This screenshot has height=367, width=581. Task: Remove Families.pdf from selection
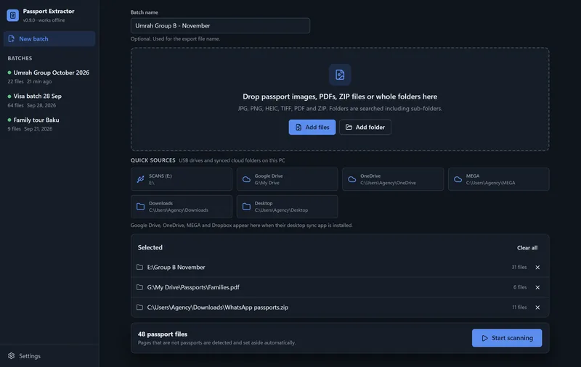point(537,287)
